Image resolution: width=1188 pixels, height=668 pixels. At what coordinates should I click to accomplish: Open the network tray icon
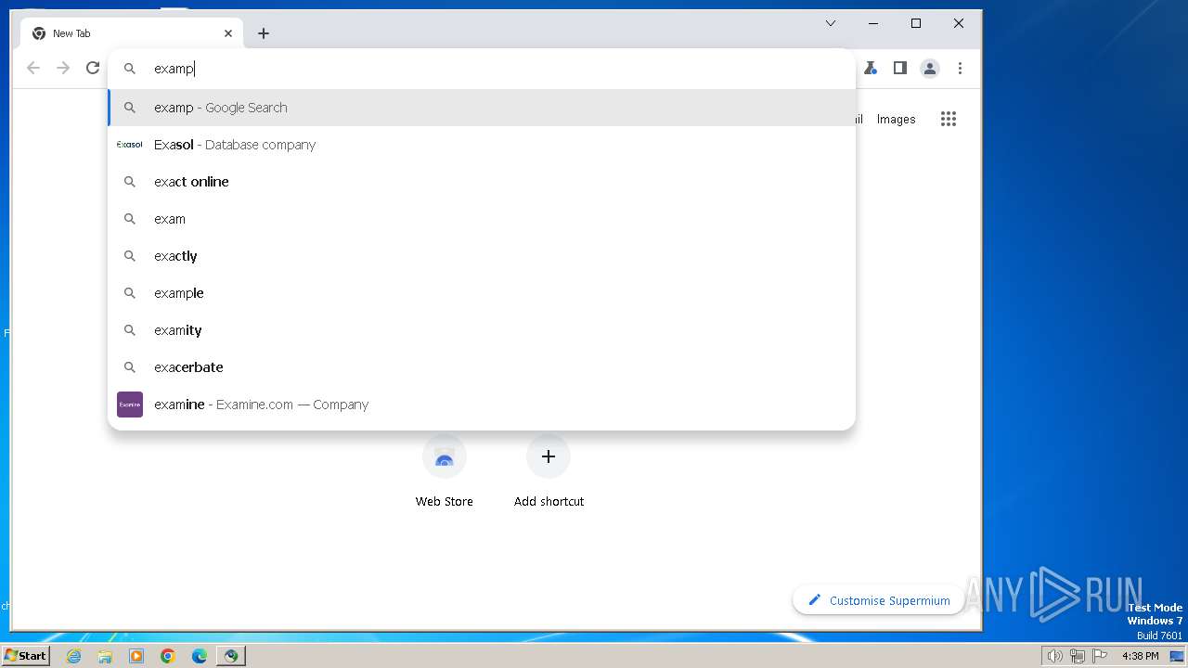click(1077, 656)
